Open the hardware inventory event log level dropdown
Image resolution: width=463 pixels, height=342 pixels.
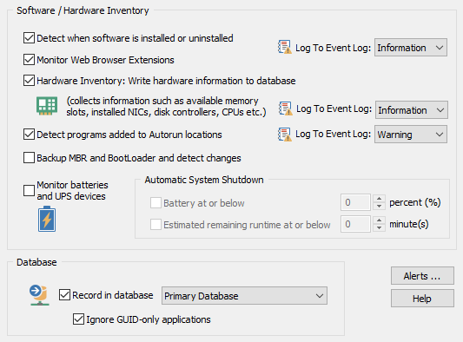pyautogui.click(x=412, y=109)
